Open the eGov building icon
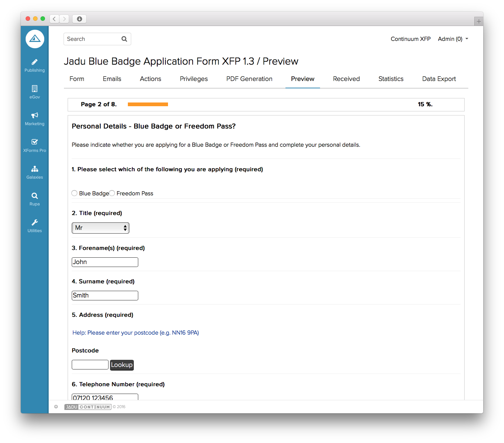 pyautogui.click(x=35, y=89)
